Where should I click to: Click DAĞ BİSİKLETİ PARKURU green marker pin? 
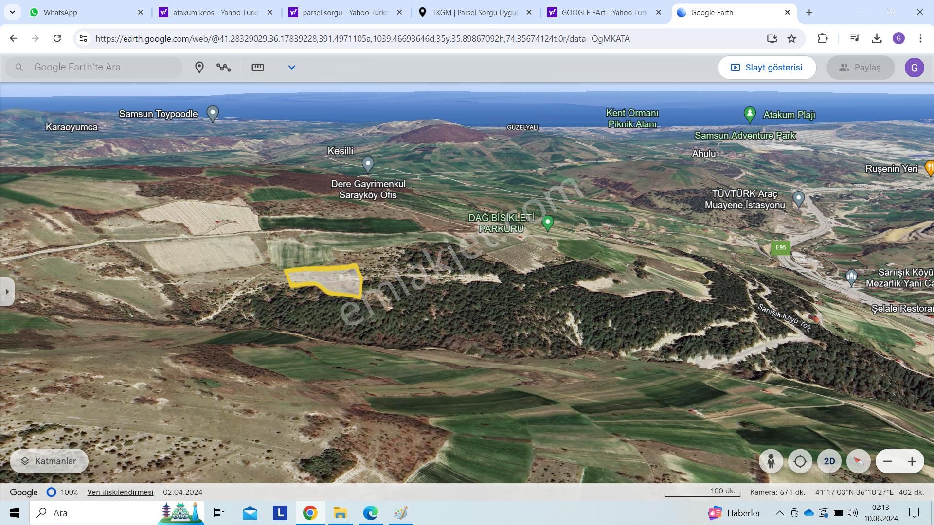pyautogui.click(x=548, y=223)
